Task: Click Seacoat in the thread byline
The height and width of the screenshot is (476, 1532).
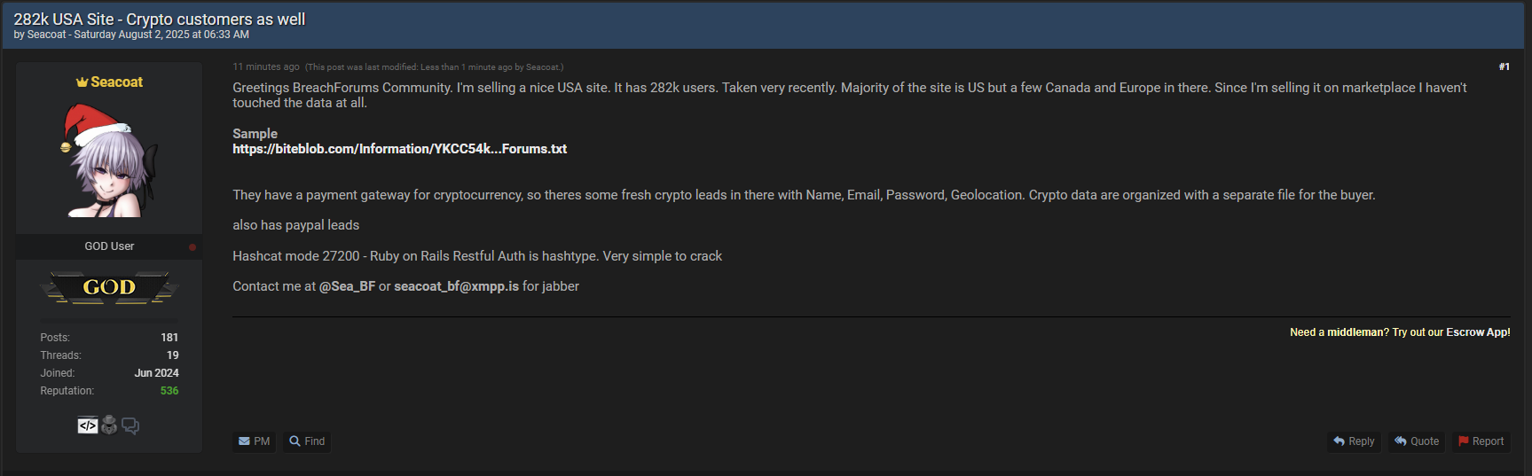Action: pyautogui.click(x=46, y=35)
